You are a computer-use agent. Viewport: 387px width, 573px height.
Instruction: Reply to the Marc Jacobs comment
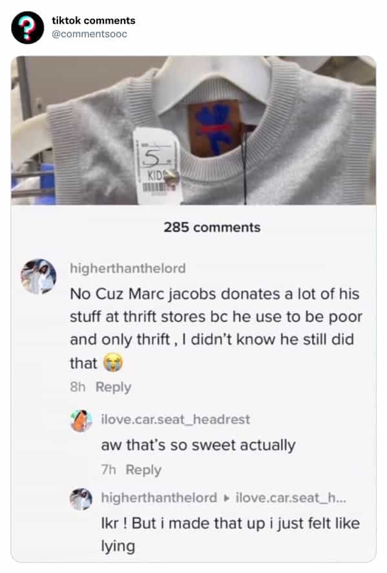coord(113,387)
